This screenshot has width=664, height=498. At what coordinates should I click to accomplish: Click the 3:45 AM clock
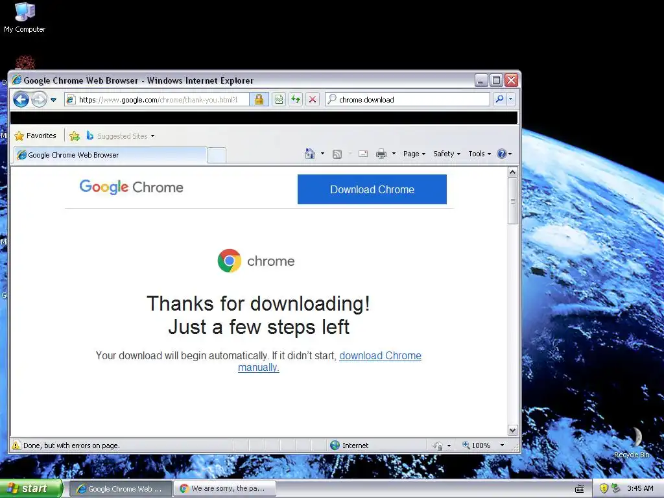640,488
